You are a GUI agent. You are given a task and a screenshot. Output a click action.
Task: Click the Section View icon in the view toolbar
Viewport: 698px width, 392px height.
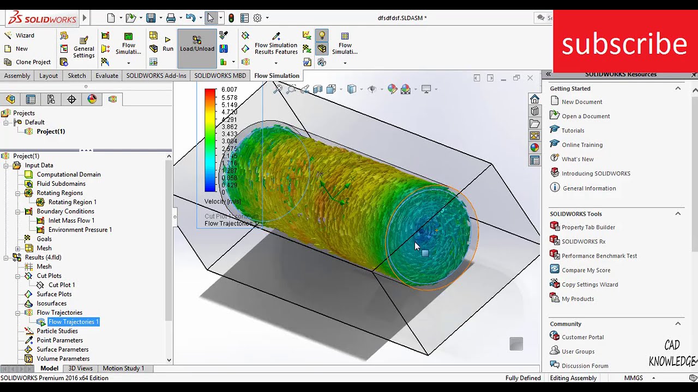[x=318, y=89]
